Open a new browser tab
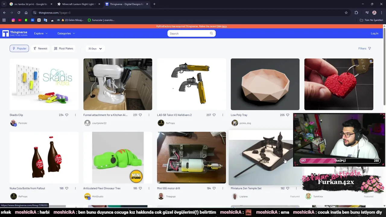Image resolution: width=386 pixels, height=217 pixels. pos(154,4)
